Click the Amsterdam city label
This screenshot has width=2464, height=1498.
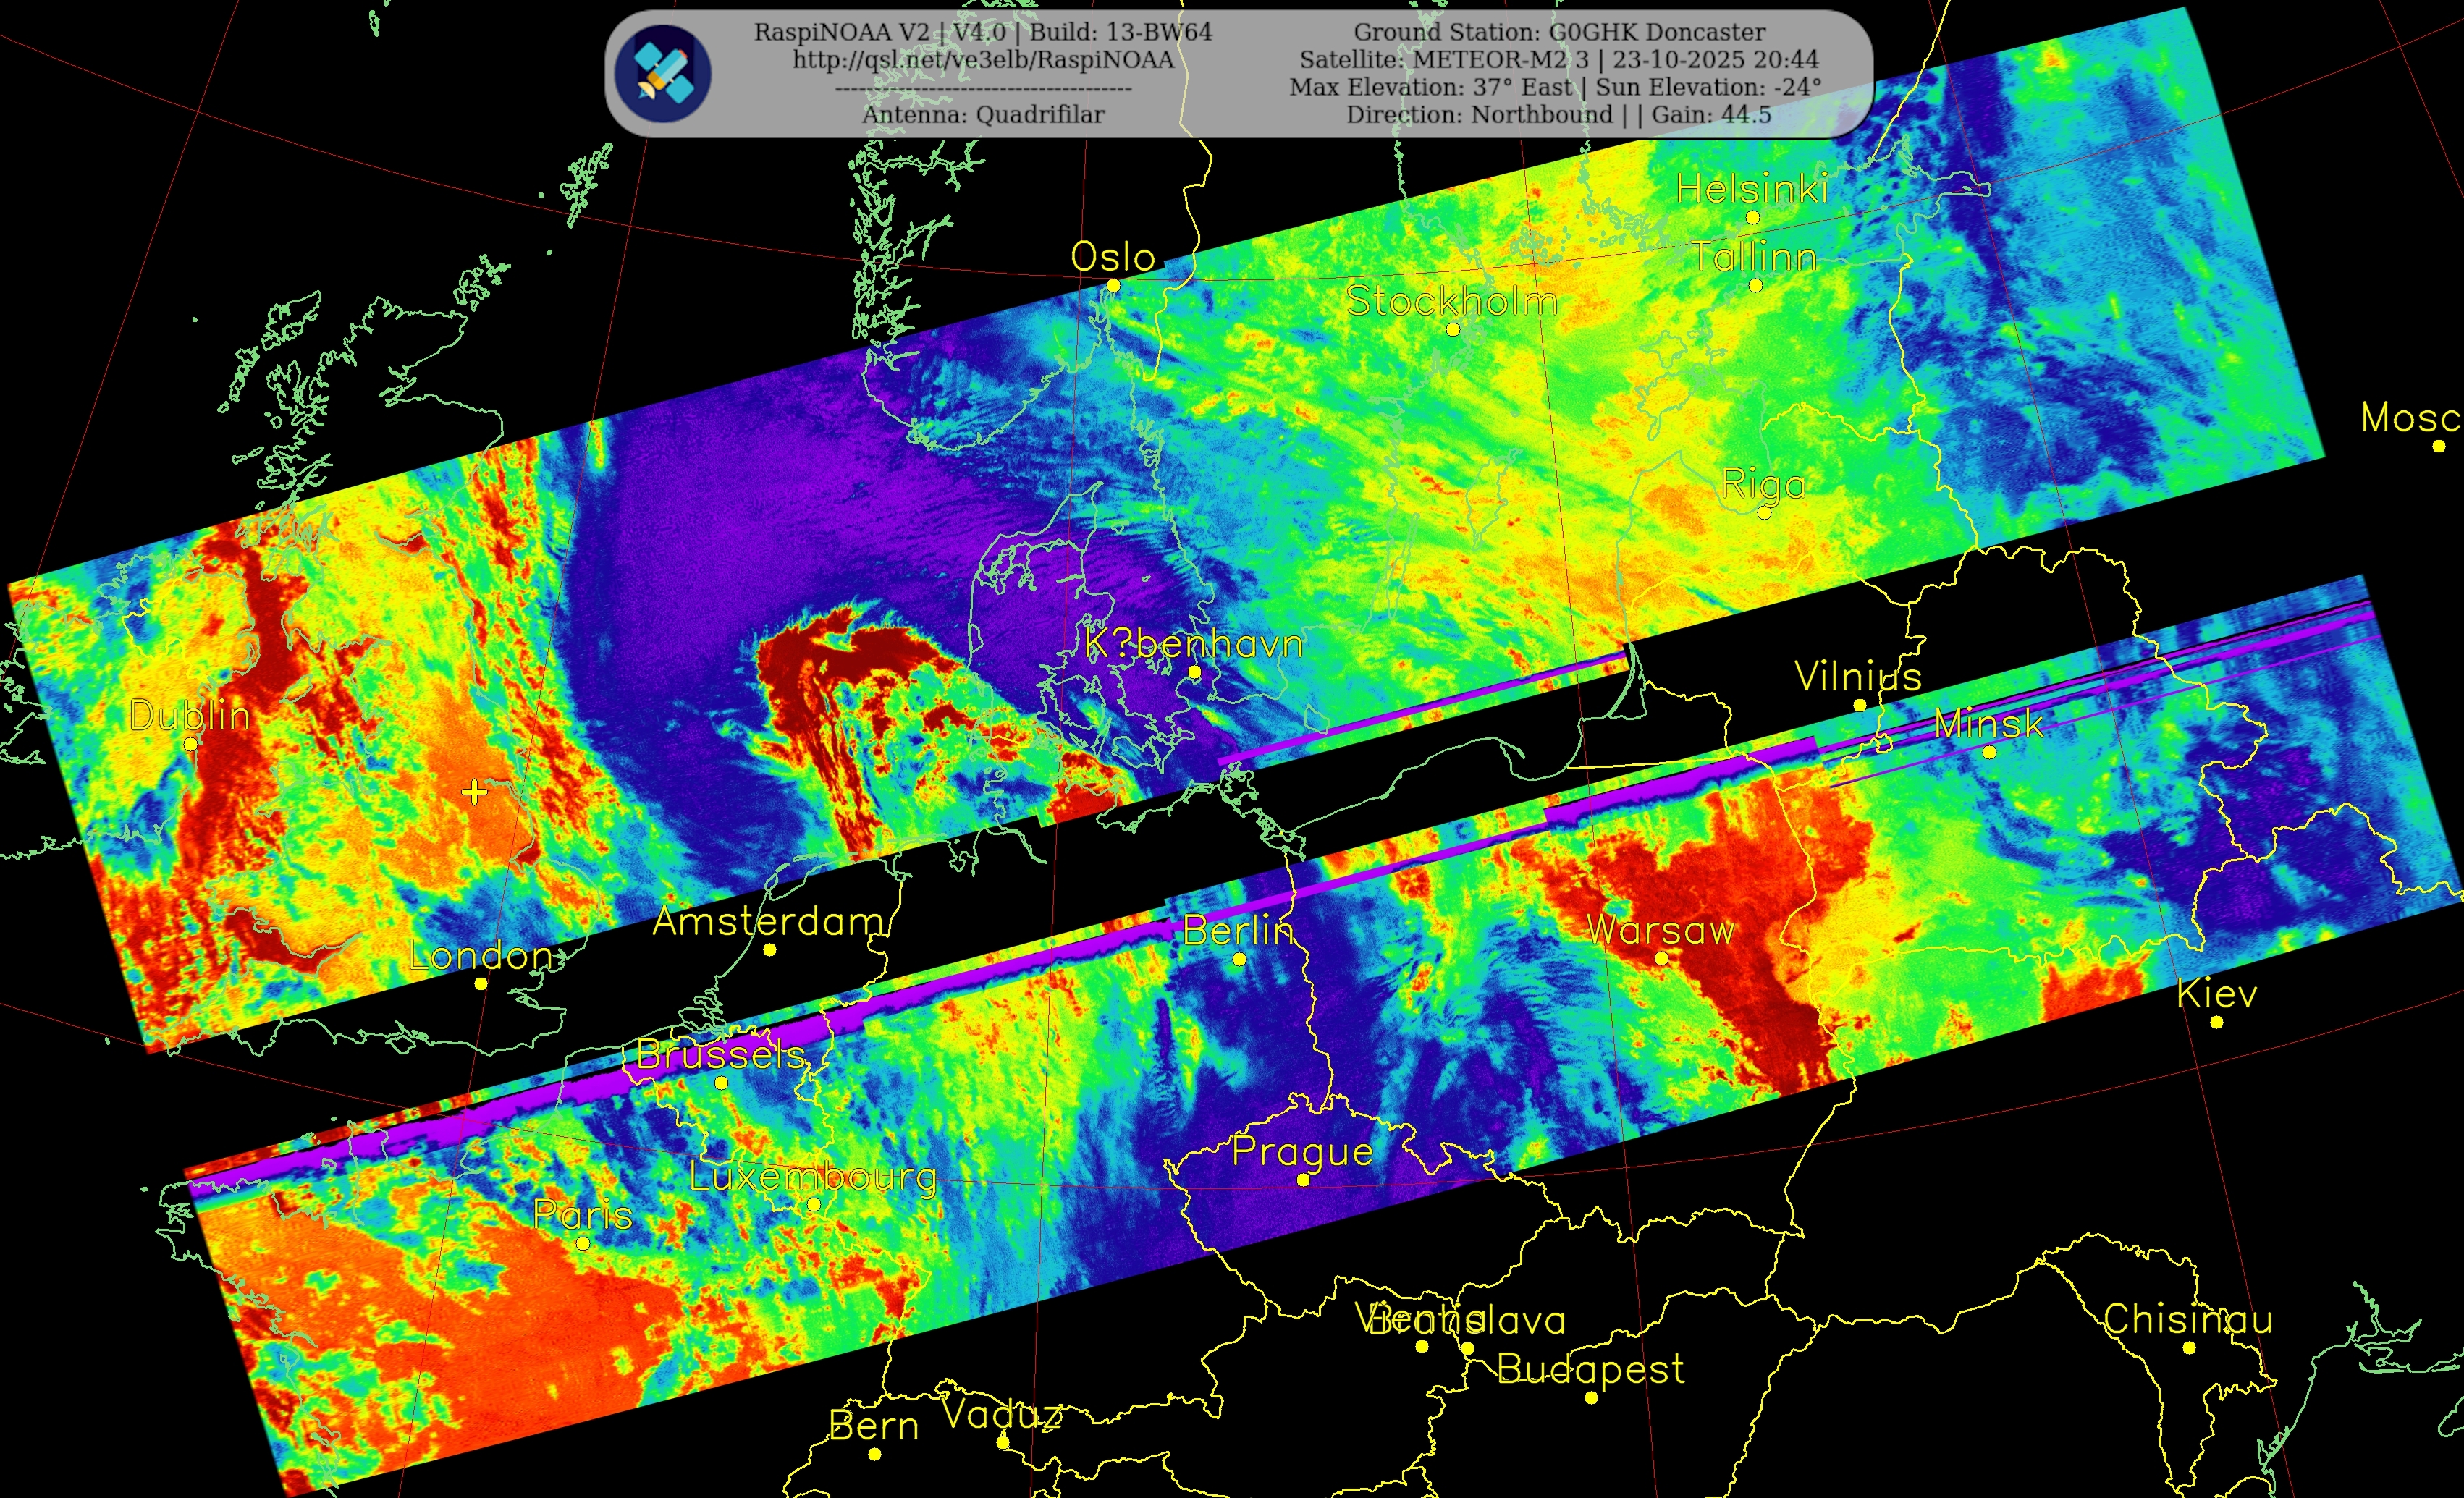[768, 921]
